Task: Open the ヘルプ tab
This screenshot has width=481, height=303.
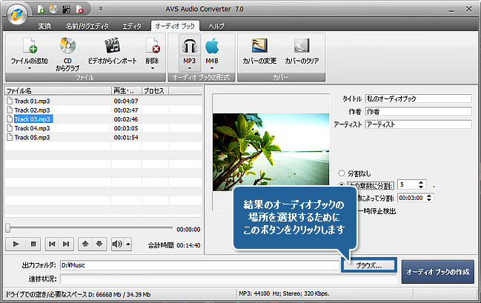Action: click(x=217, y=26)
